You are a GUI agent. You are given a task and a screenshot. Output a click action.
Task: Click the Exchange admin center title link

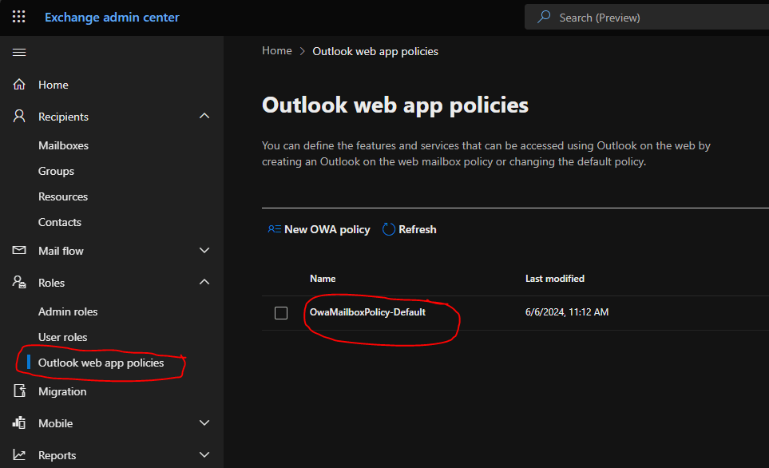click(112, 17)
